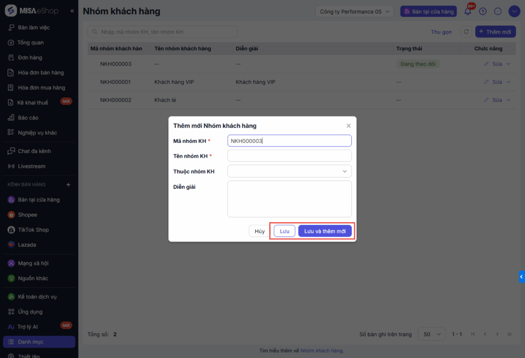Click the refresh list icon
525x358 pixels.
[x=466, y=32]
